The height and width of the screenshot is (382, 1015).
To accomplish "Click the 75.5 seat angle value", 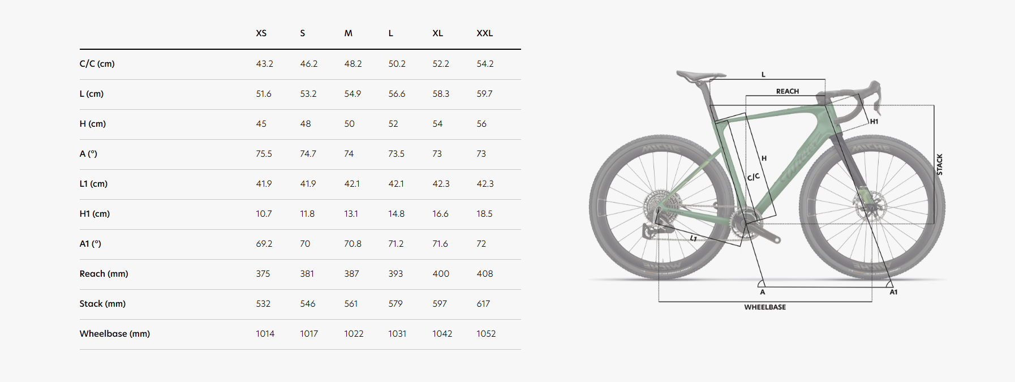I will (264, 154).
